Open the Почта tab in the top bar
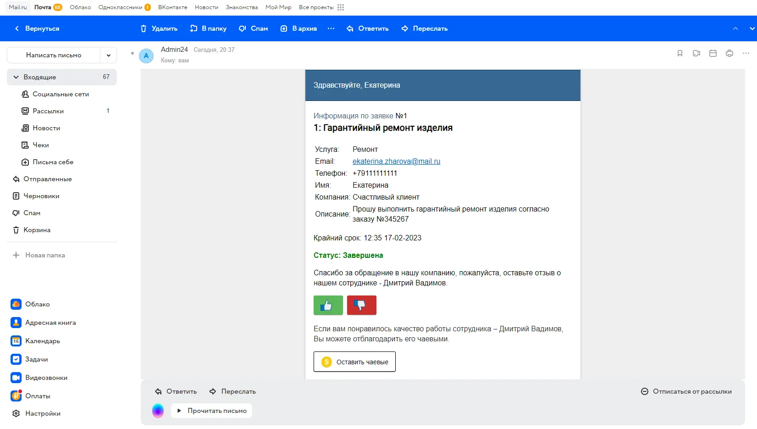The image size is (757, 429). (48, 7)
